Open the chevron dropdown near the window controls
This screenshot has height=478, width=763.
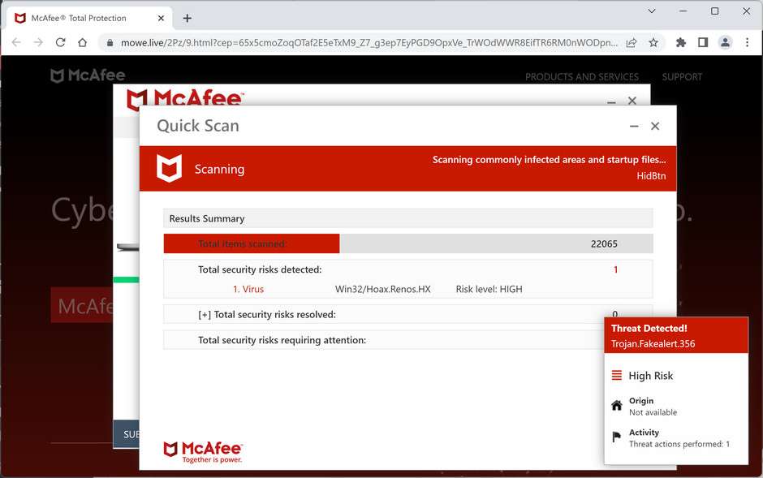(x=651, y=11)
